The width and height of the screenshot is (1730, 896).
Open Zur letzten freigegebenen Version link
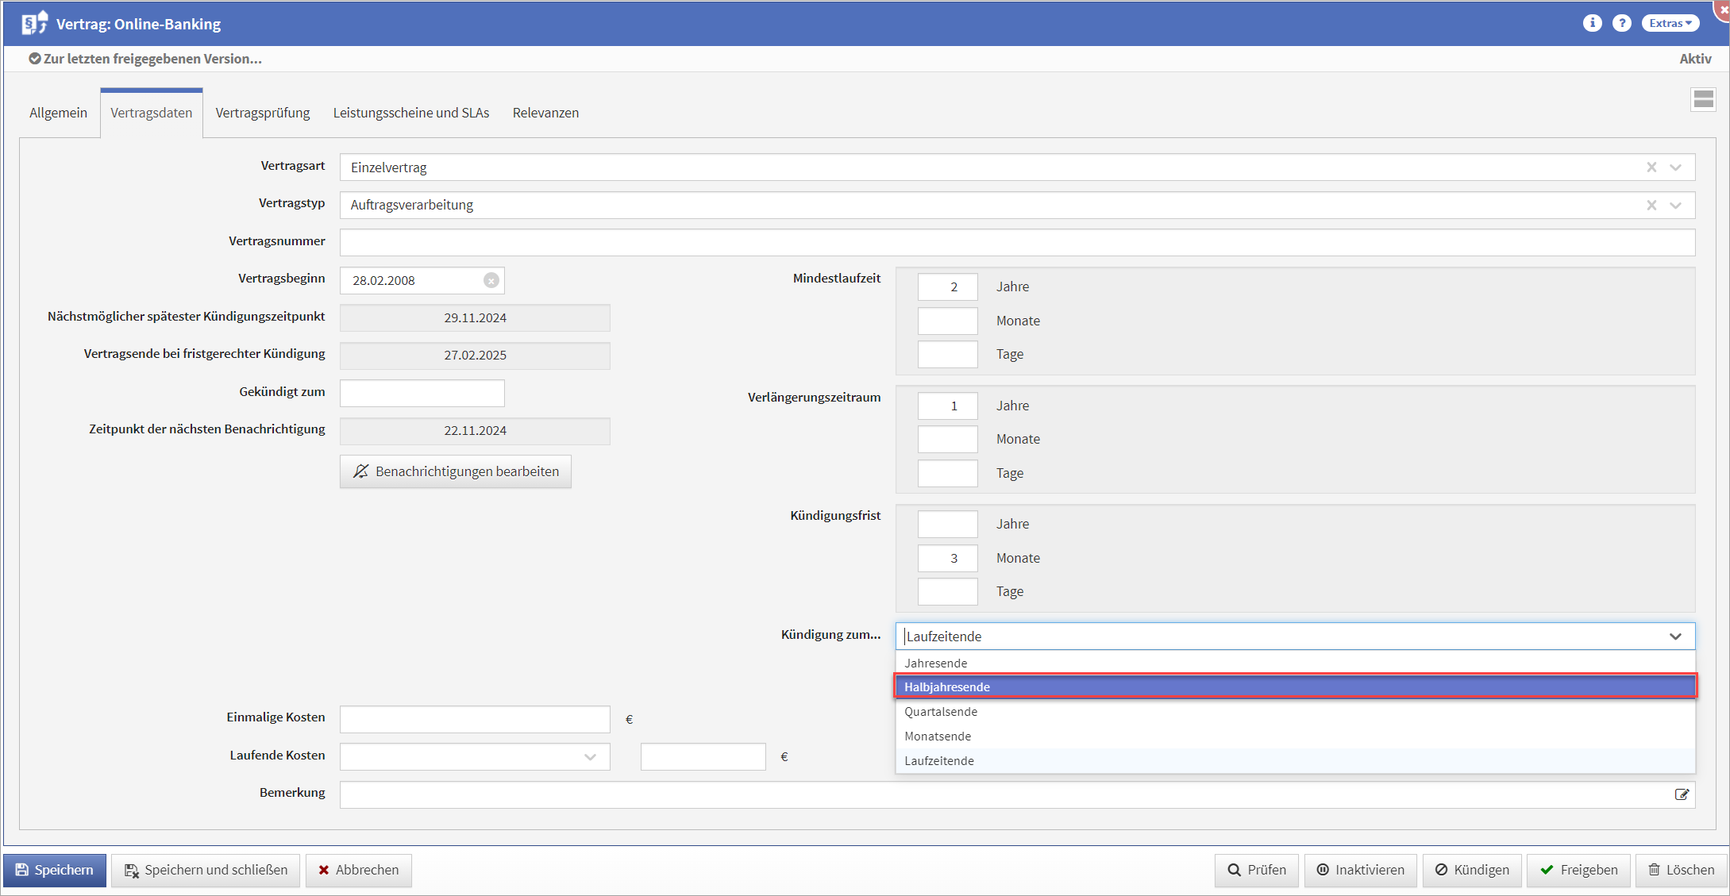click(x=145, y=59)
